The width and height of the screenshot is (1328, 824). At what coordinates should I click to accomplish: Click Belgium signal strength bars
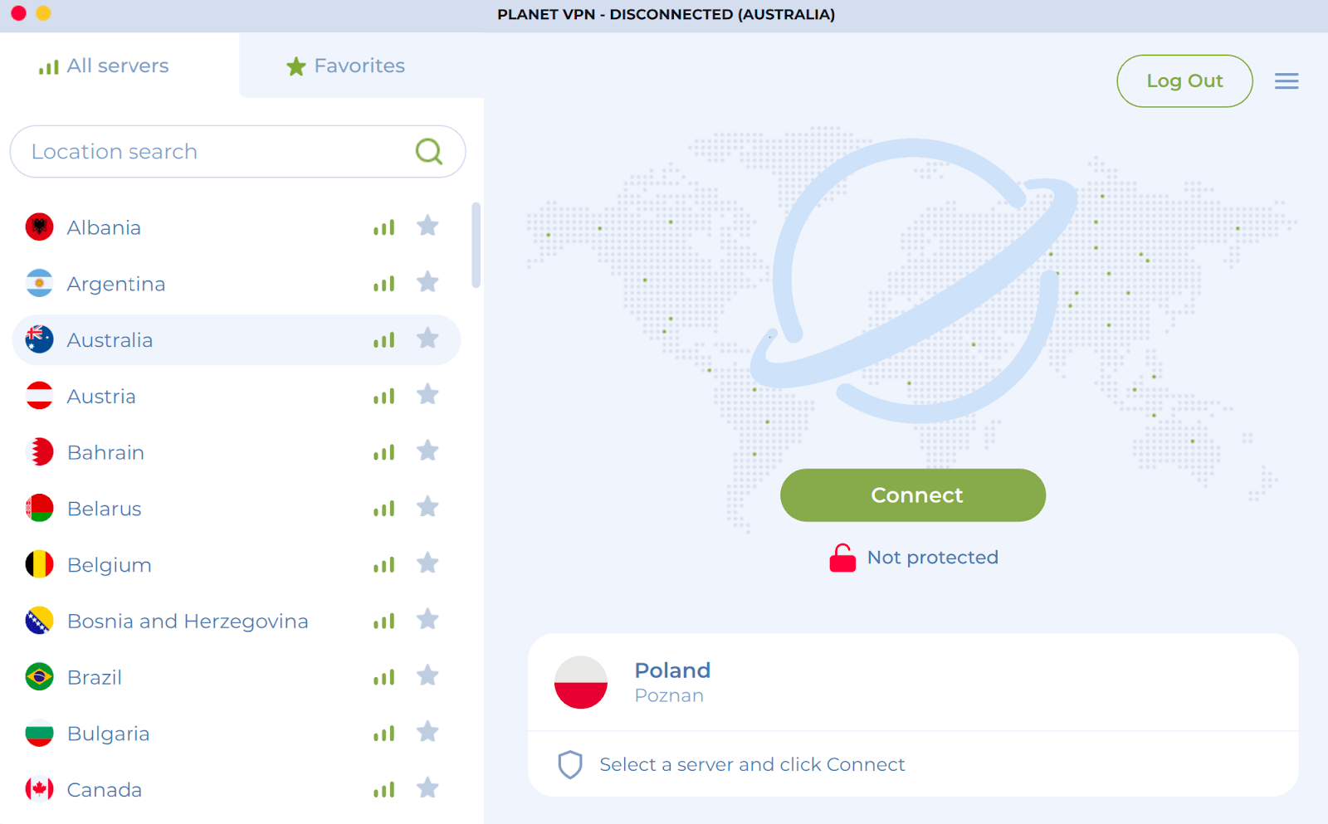pyautogui.click(x=383, y=566)
